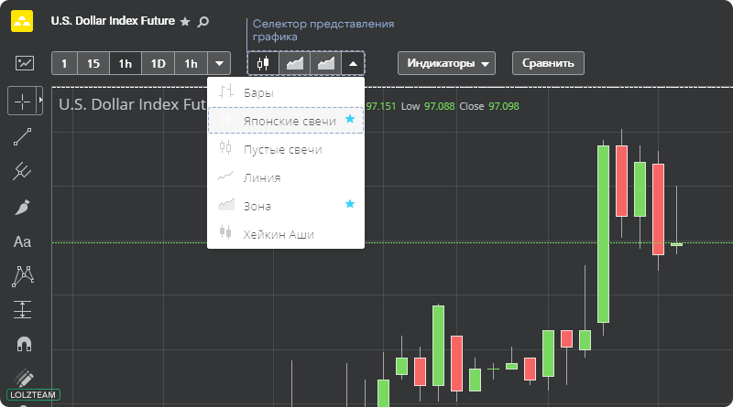Select the Aa text annotation tool

point(22,241)
